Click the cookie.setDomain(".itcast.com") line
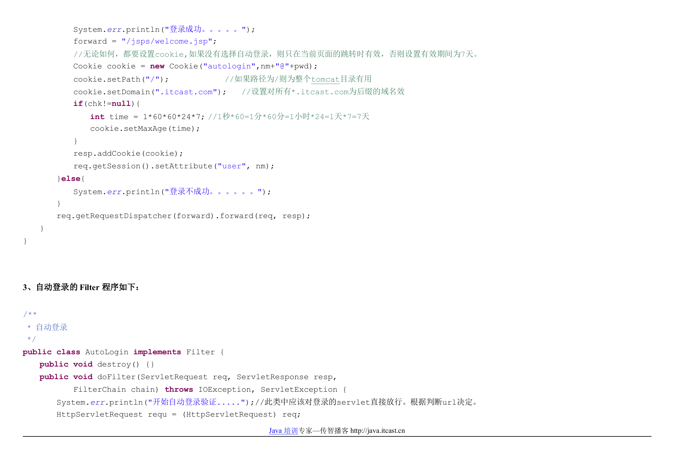674x476 pixels. [x=150, y=92]
